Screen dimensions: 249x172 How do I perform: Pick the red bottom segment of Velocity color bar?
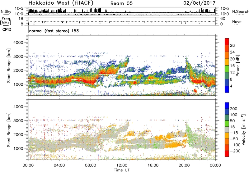227,154
